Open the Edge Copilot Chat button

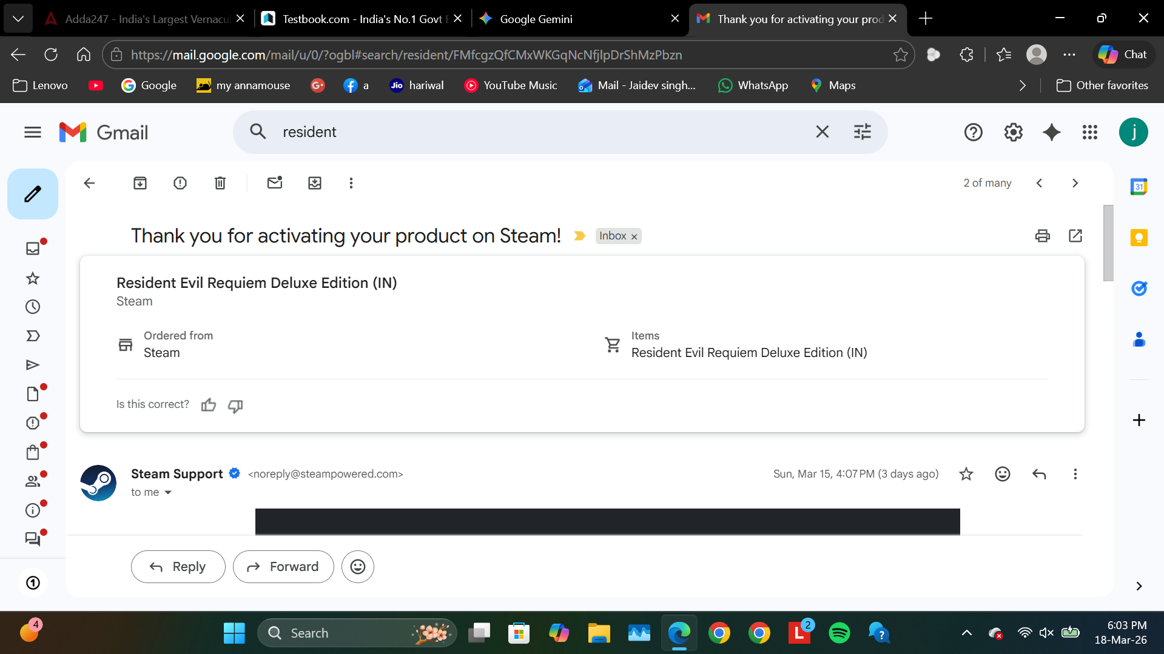1123,55
